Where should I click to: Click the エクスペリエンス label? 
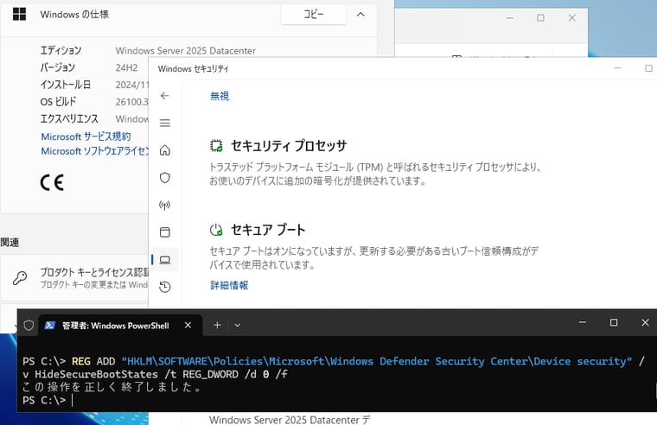69,118
